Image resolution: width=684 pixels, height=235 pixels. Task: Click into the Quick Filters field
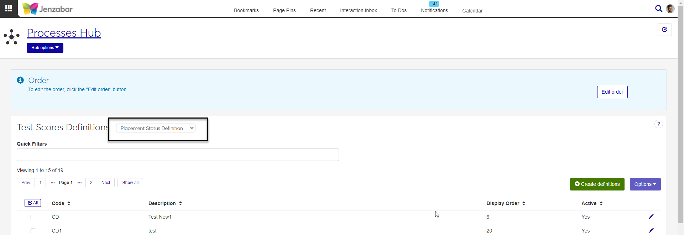pyautogui.click(x=178, y=155)
